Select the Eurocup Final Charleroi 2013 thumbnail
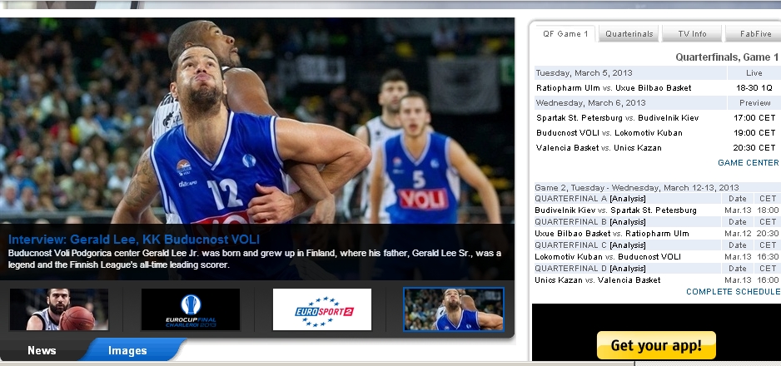 point(191,309)
